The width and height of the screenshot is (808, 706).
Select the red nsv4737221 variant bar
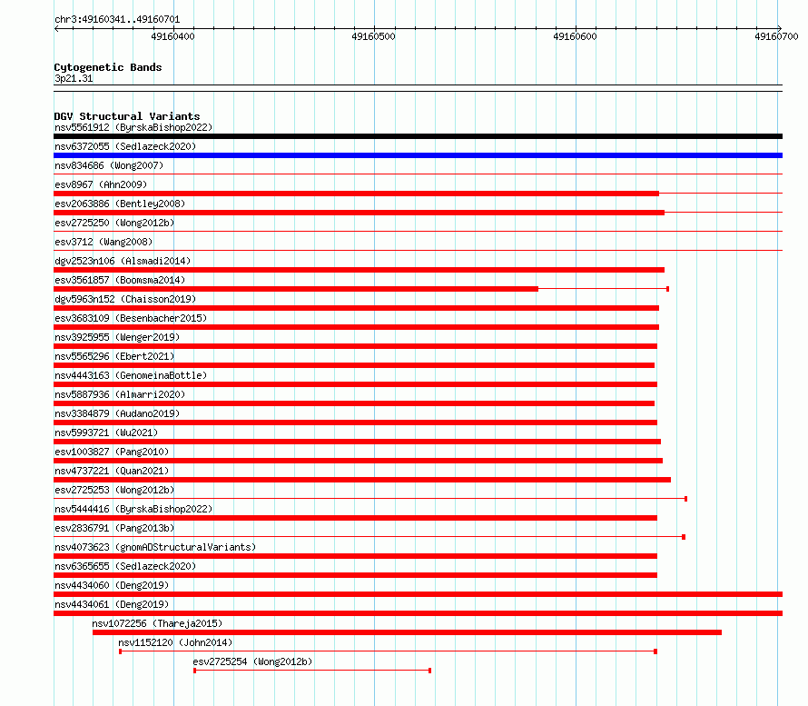coord(362,480)
